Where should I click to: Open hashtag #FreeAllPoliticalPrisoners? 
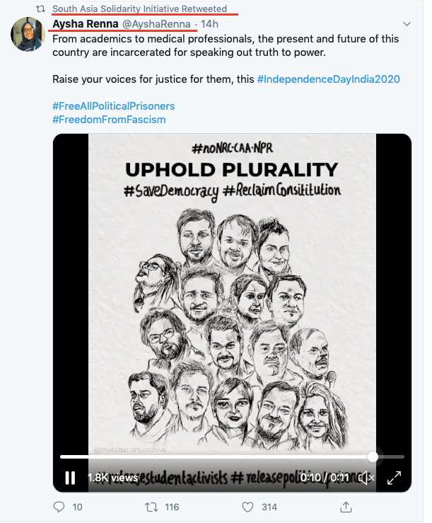(113, 105)
